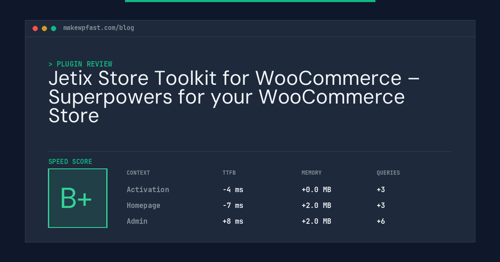Select the Activation row label
Image resolution: width=500 pixels, height=262 pixels.
click(148, 190)
